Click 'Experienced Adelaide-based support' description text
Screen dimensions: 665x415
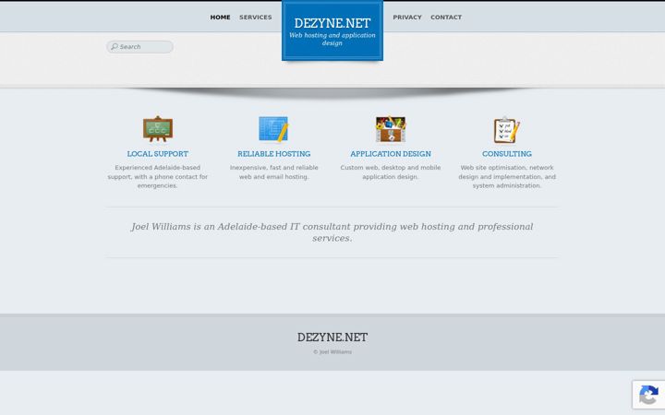pyautogui.click(x=157, y=176)
